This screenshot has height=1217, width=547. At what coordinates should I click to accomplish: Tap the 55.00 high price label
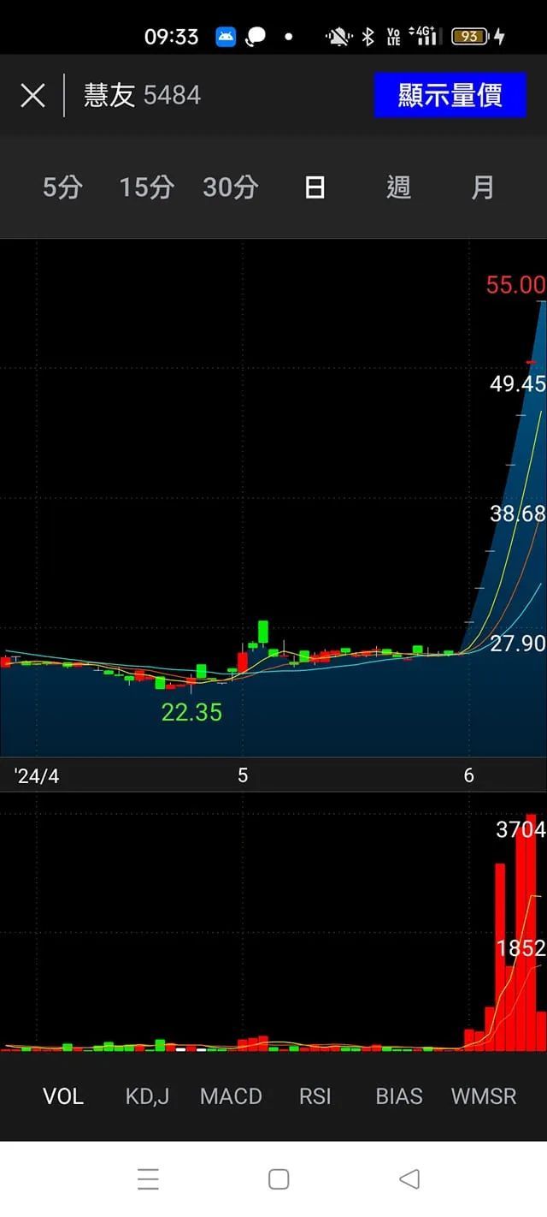click(515, 285)
